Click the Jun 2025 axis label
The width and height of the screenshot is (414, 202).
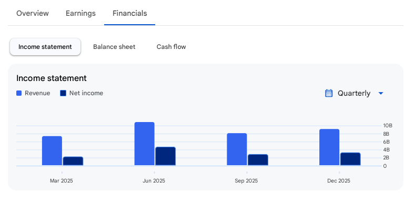[154, 181]
